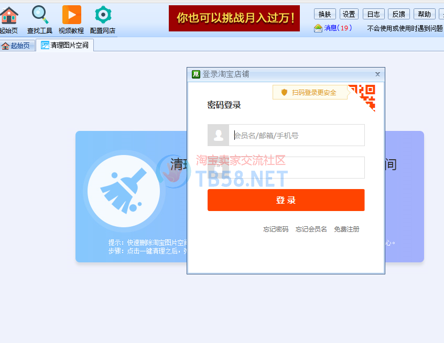The image size is (444, 343).
Task: Click the red 月入过万 banner ad
Action: 234,18
